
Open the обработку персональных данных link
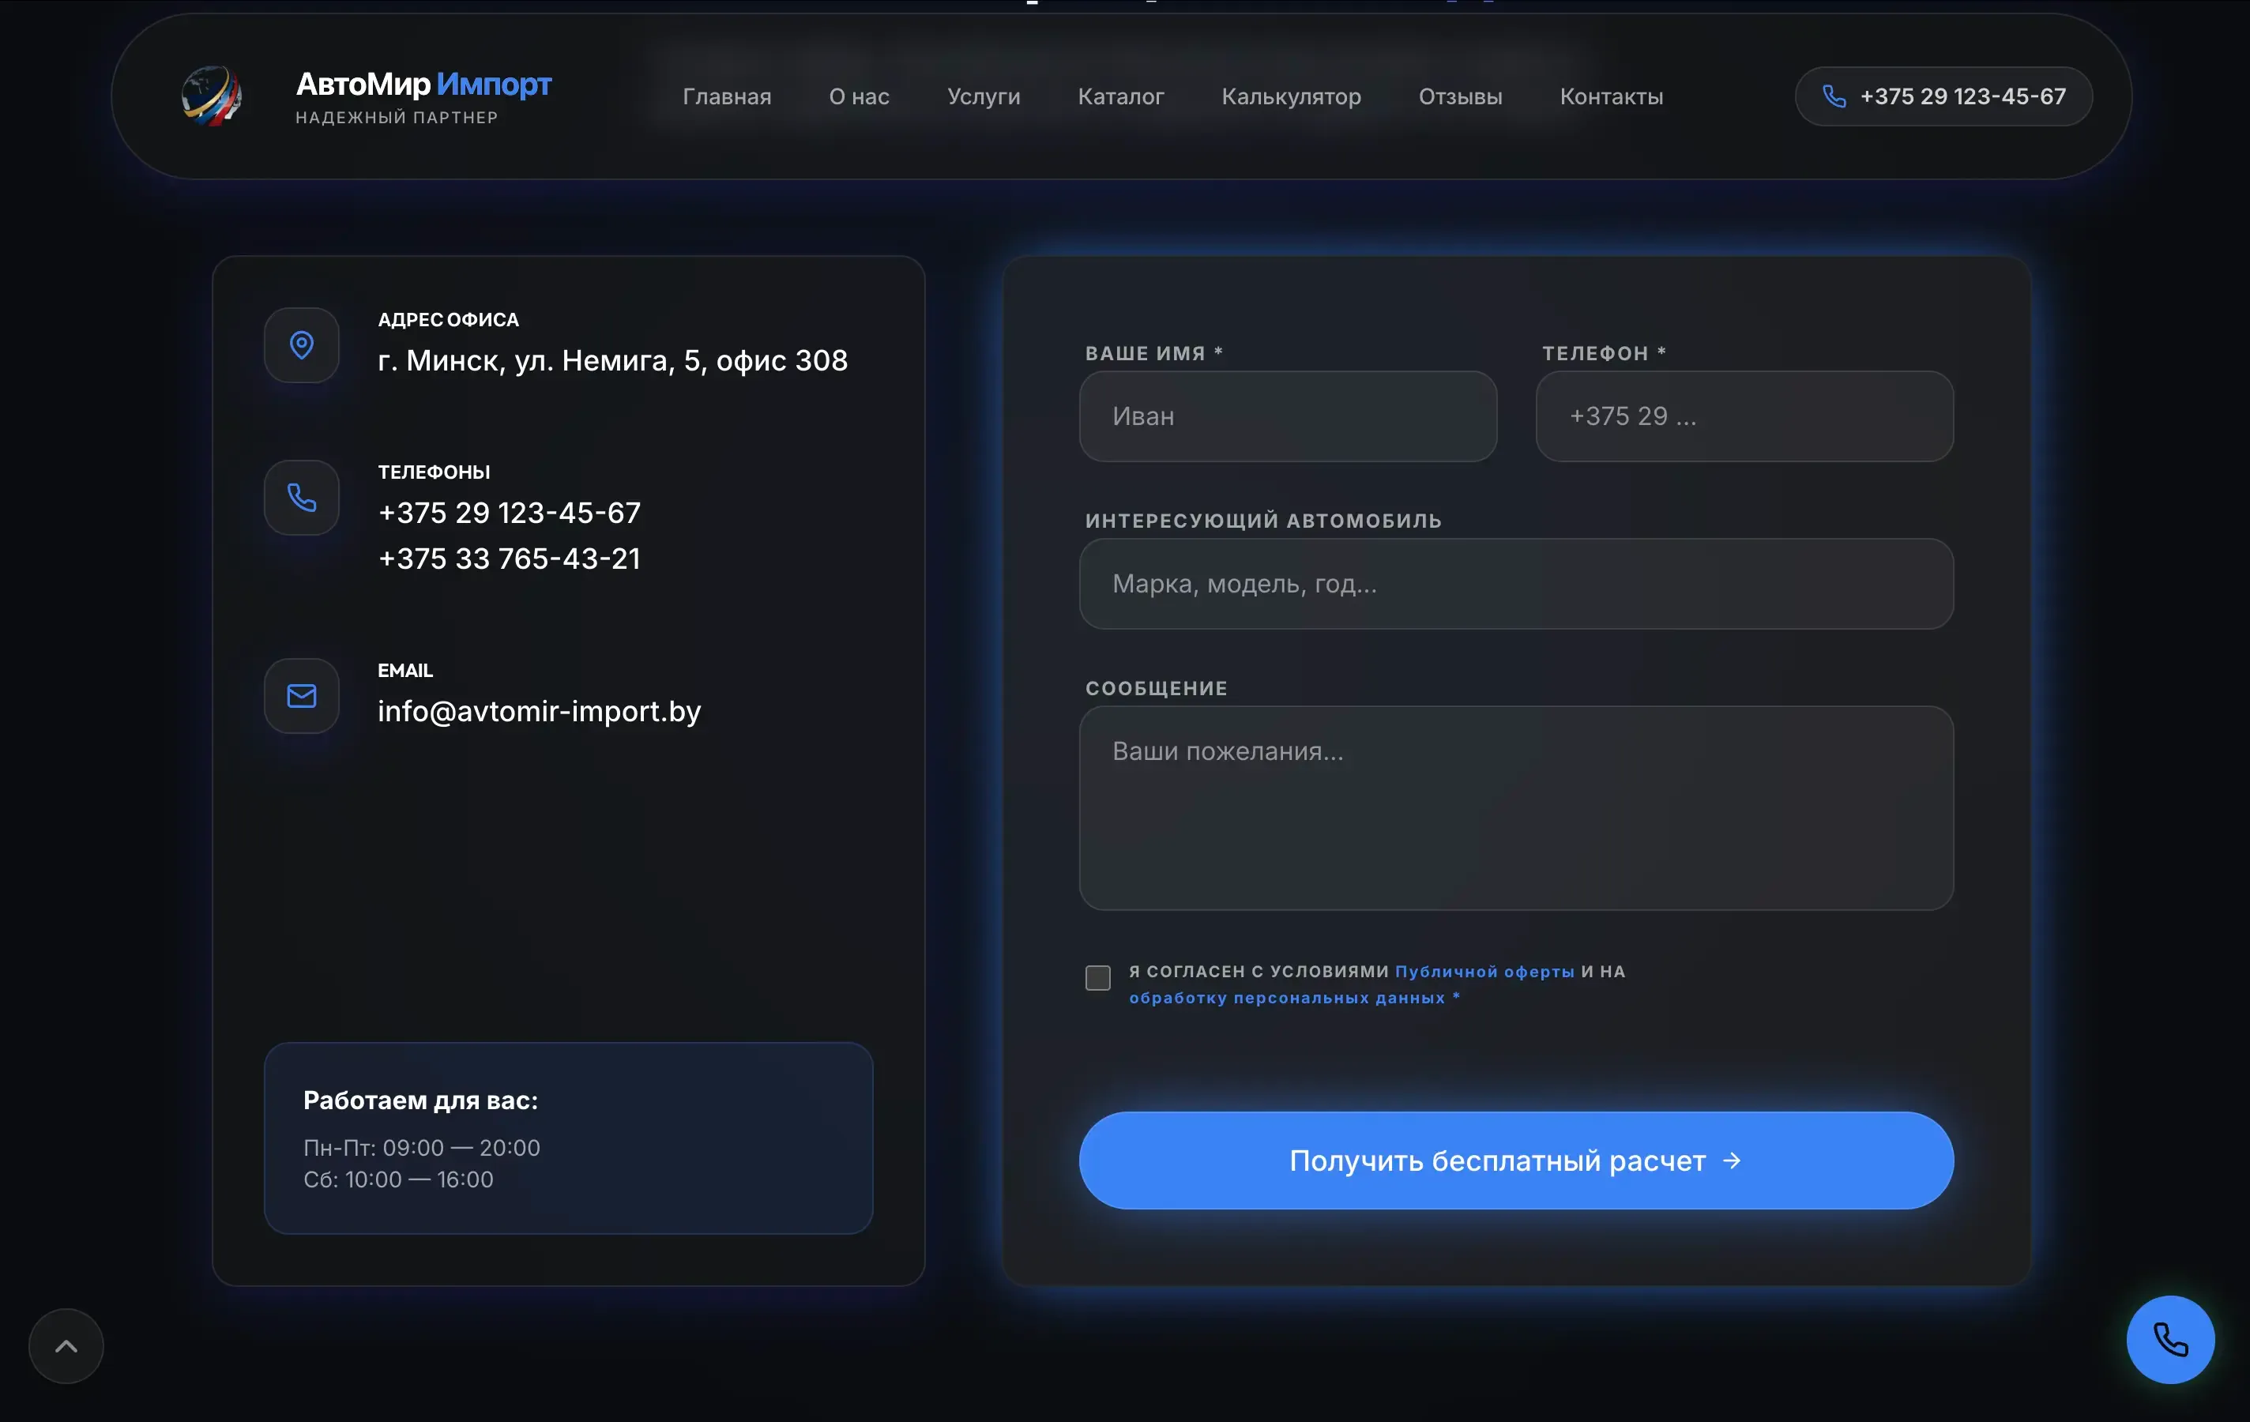1287,998
